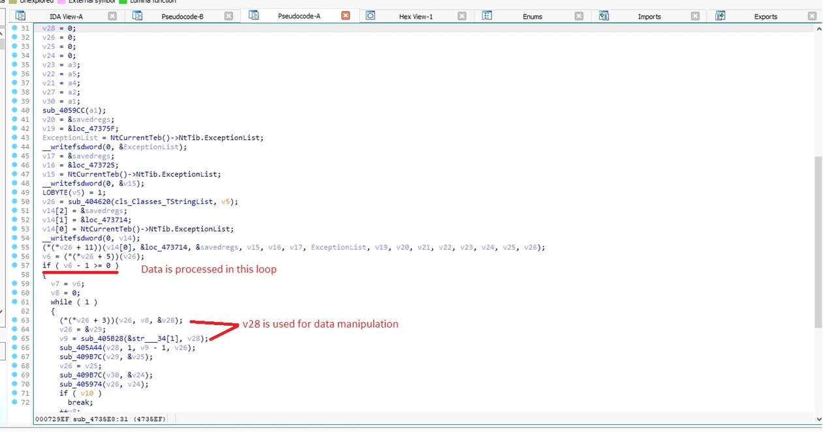Click the blue dot icon beside line 31
Viewport: 823px width, 432px height.
(14, 28)
